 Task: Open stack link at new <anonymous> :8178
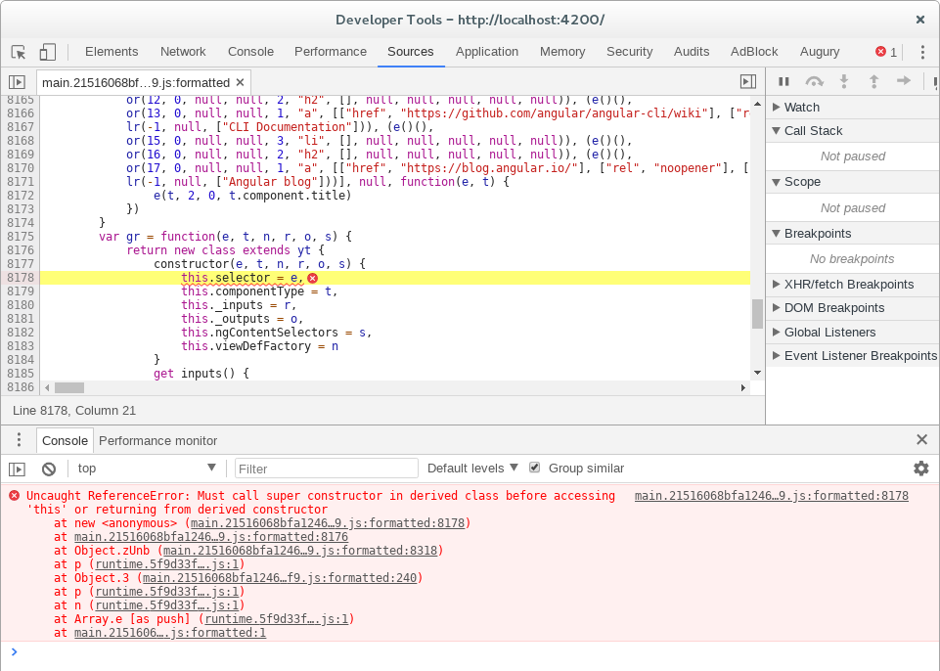coord(328,523)
